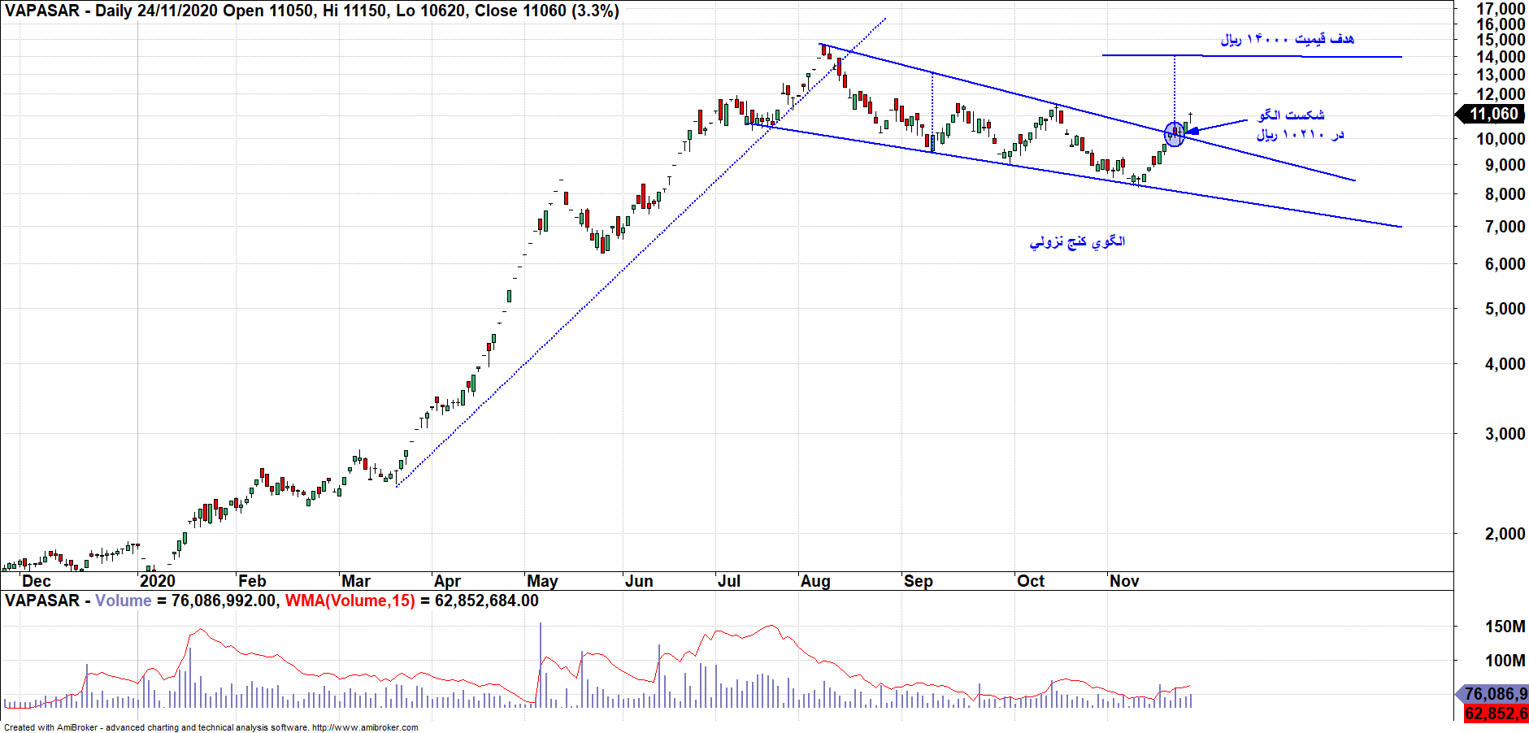
Task: Click the red WMA(Volume,15) legend label
Action: click(350, 601)
